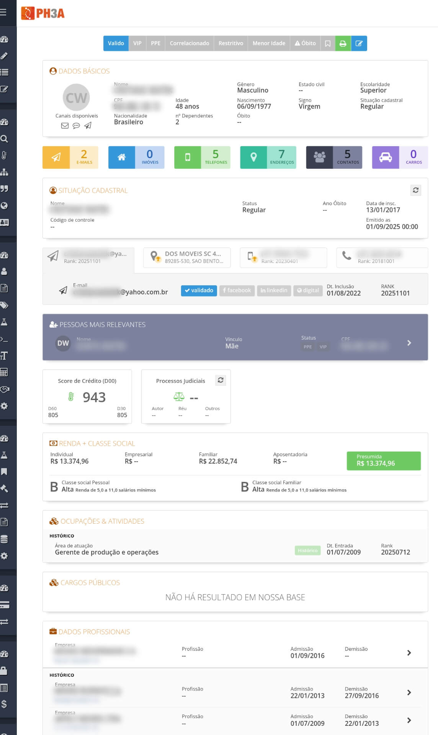The image size is (438, 735).
Task: Click the credit score value 943
Action: [x=94, y=397]
